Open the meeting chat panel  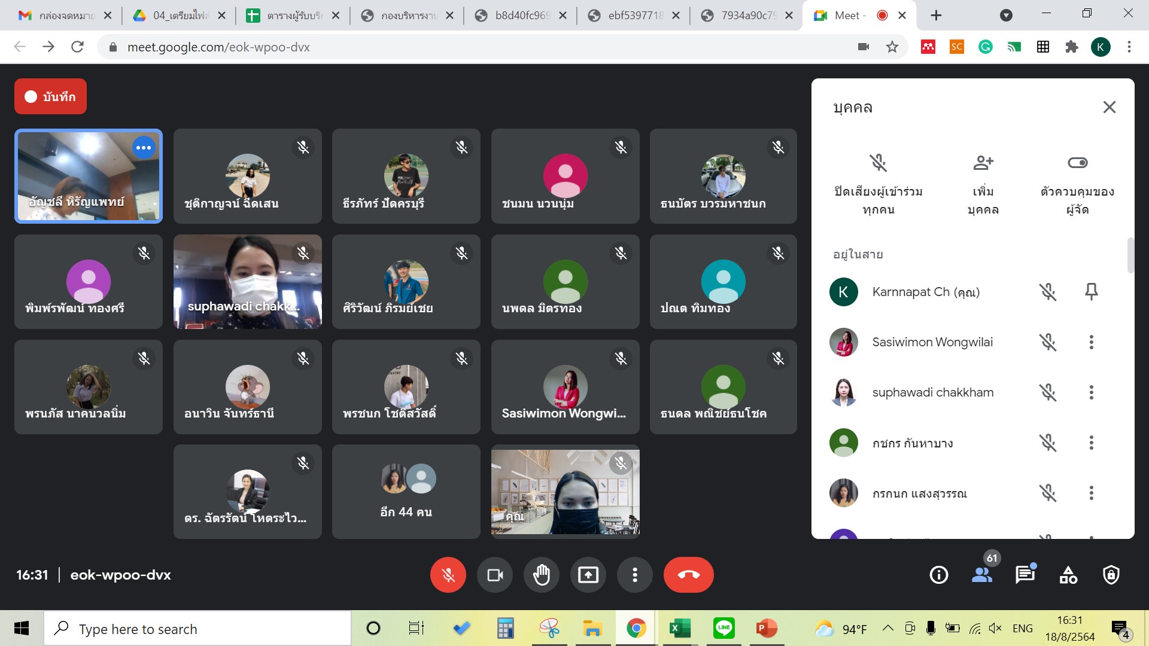(1025, 575)
